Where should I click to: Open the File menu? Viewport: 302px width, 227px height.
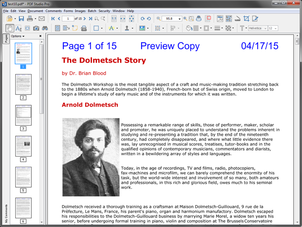(6, 11)
